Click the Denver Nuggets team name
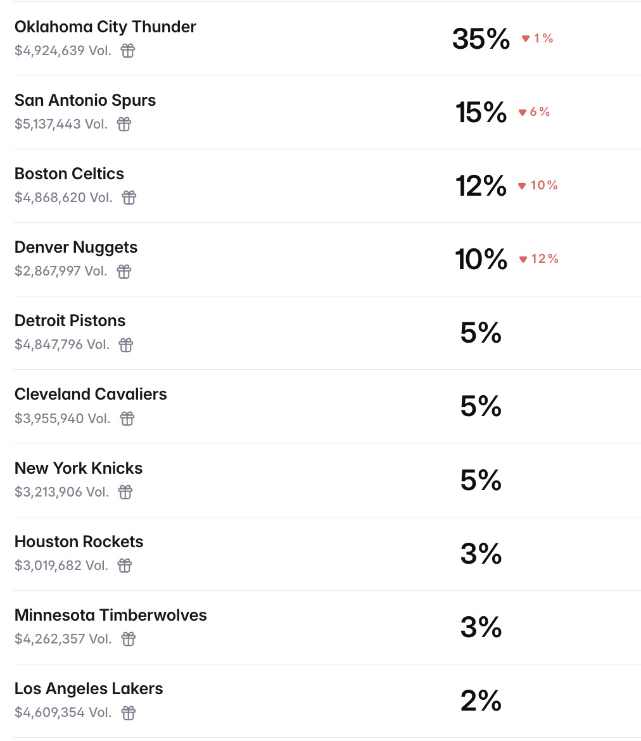 click(x=76, y=248)
